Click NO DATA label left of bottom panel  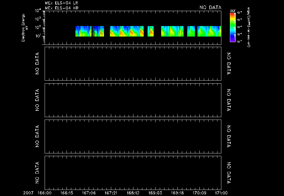click(37, 173)
